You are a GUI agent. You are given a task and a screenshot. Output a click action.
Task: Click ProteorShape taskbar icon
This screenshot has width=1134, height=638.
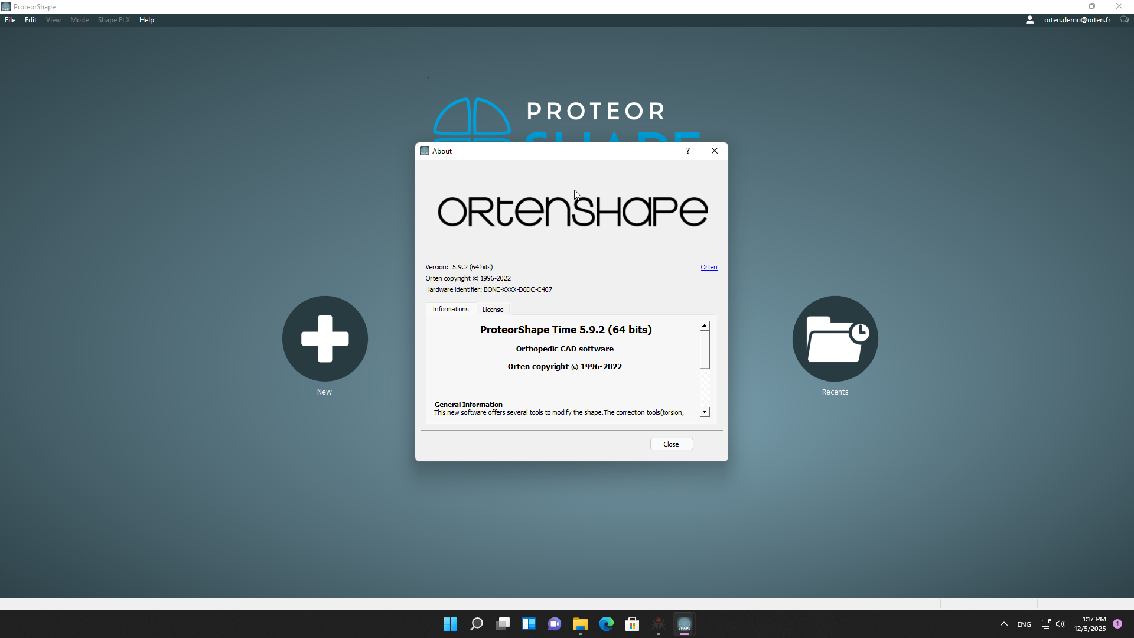click(x=685, y=624)
